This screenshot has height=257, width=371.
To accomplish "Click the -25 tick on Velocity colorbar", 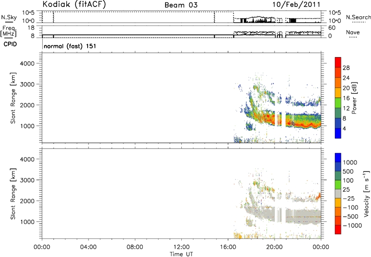I will pyautogui.click(x=349, y=199).
